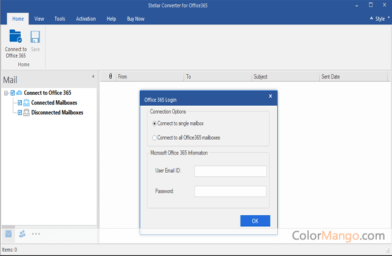
Task: Close the Office 365 Login dialog
Action: tap(270, 96)
